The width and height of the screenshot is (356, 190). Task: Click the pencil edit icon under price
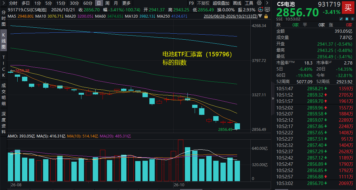coord(341,19)
